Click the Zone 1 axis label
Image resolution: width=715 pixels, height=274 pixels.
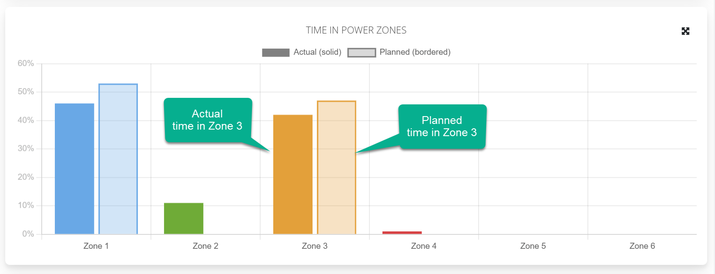tap(96, 246)
